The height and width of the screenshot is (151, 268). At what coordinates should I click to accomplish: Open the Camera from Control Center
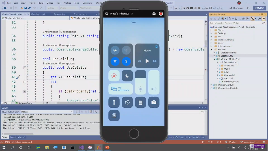tap(154, 102)
